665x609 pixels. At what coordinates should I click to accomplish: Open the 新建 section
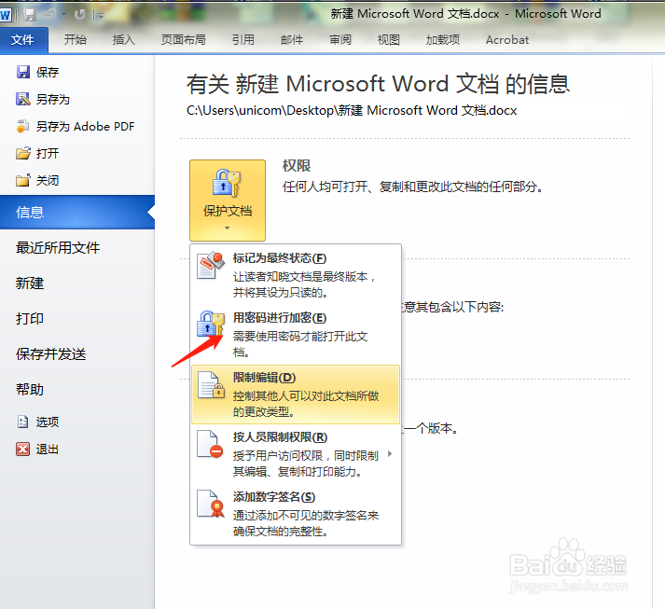(x=30, y=283)
